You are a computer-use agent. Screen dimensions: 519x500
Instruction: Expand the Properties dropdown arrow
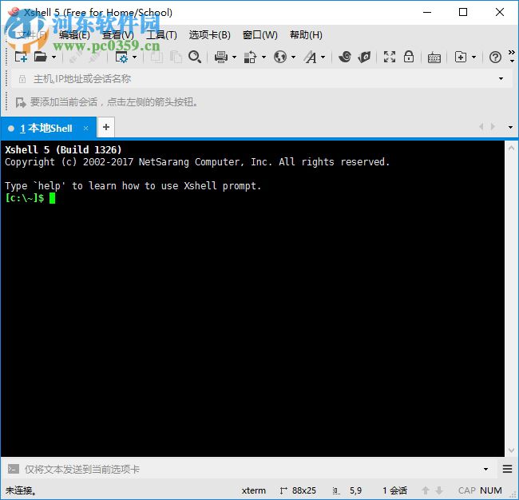(135, 58)
